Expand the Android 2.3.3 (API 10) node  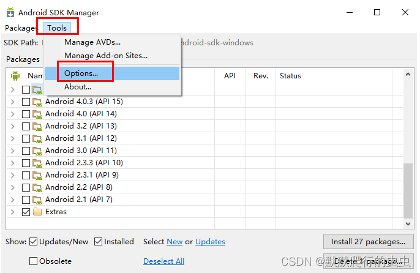pyautogui.click(x=13, y=163)
